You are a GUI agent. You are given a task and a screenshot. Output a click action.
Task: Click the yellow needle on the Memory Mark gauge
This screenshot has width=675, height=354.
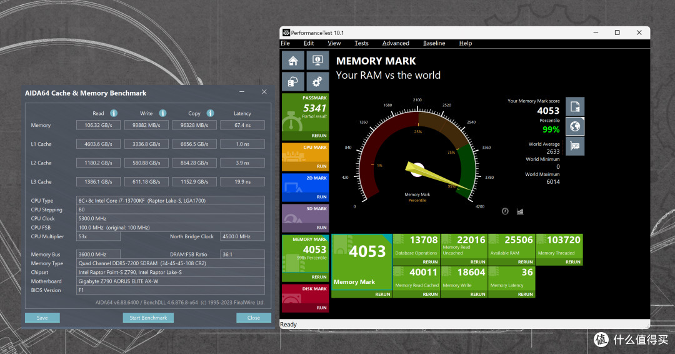click(x=437, y=176)
